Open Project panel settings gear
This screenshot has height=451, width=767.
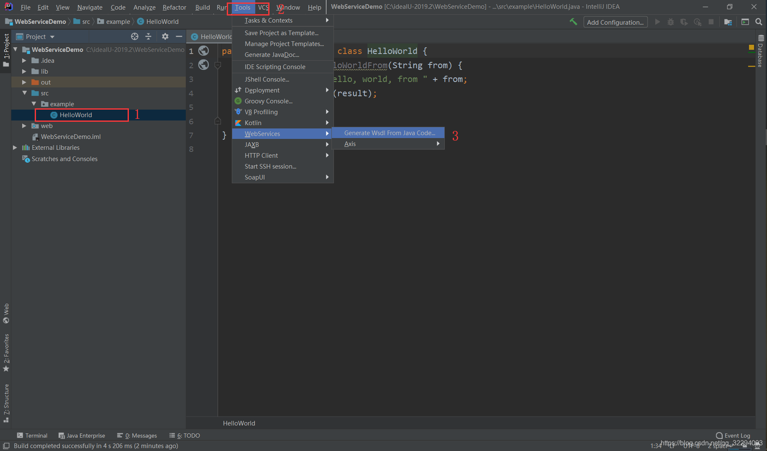(165, 36)
